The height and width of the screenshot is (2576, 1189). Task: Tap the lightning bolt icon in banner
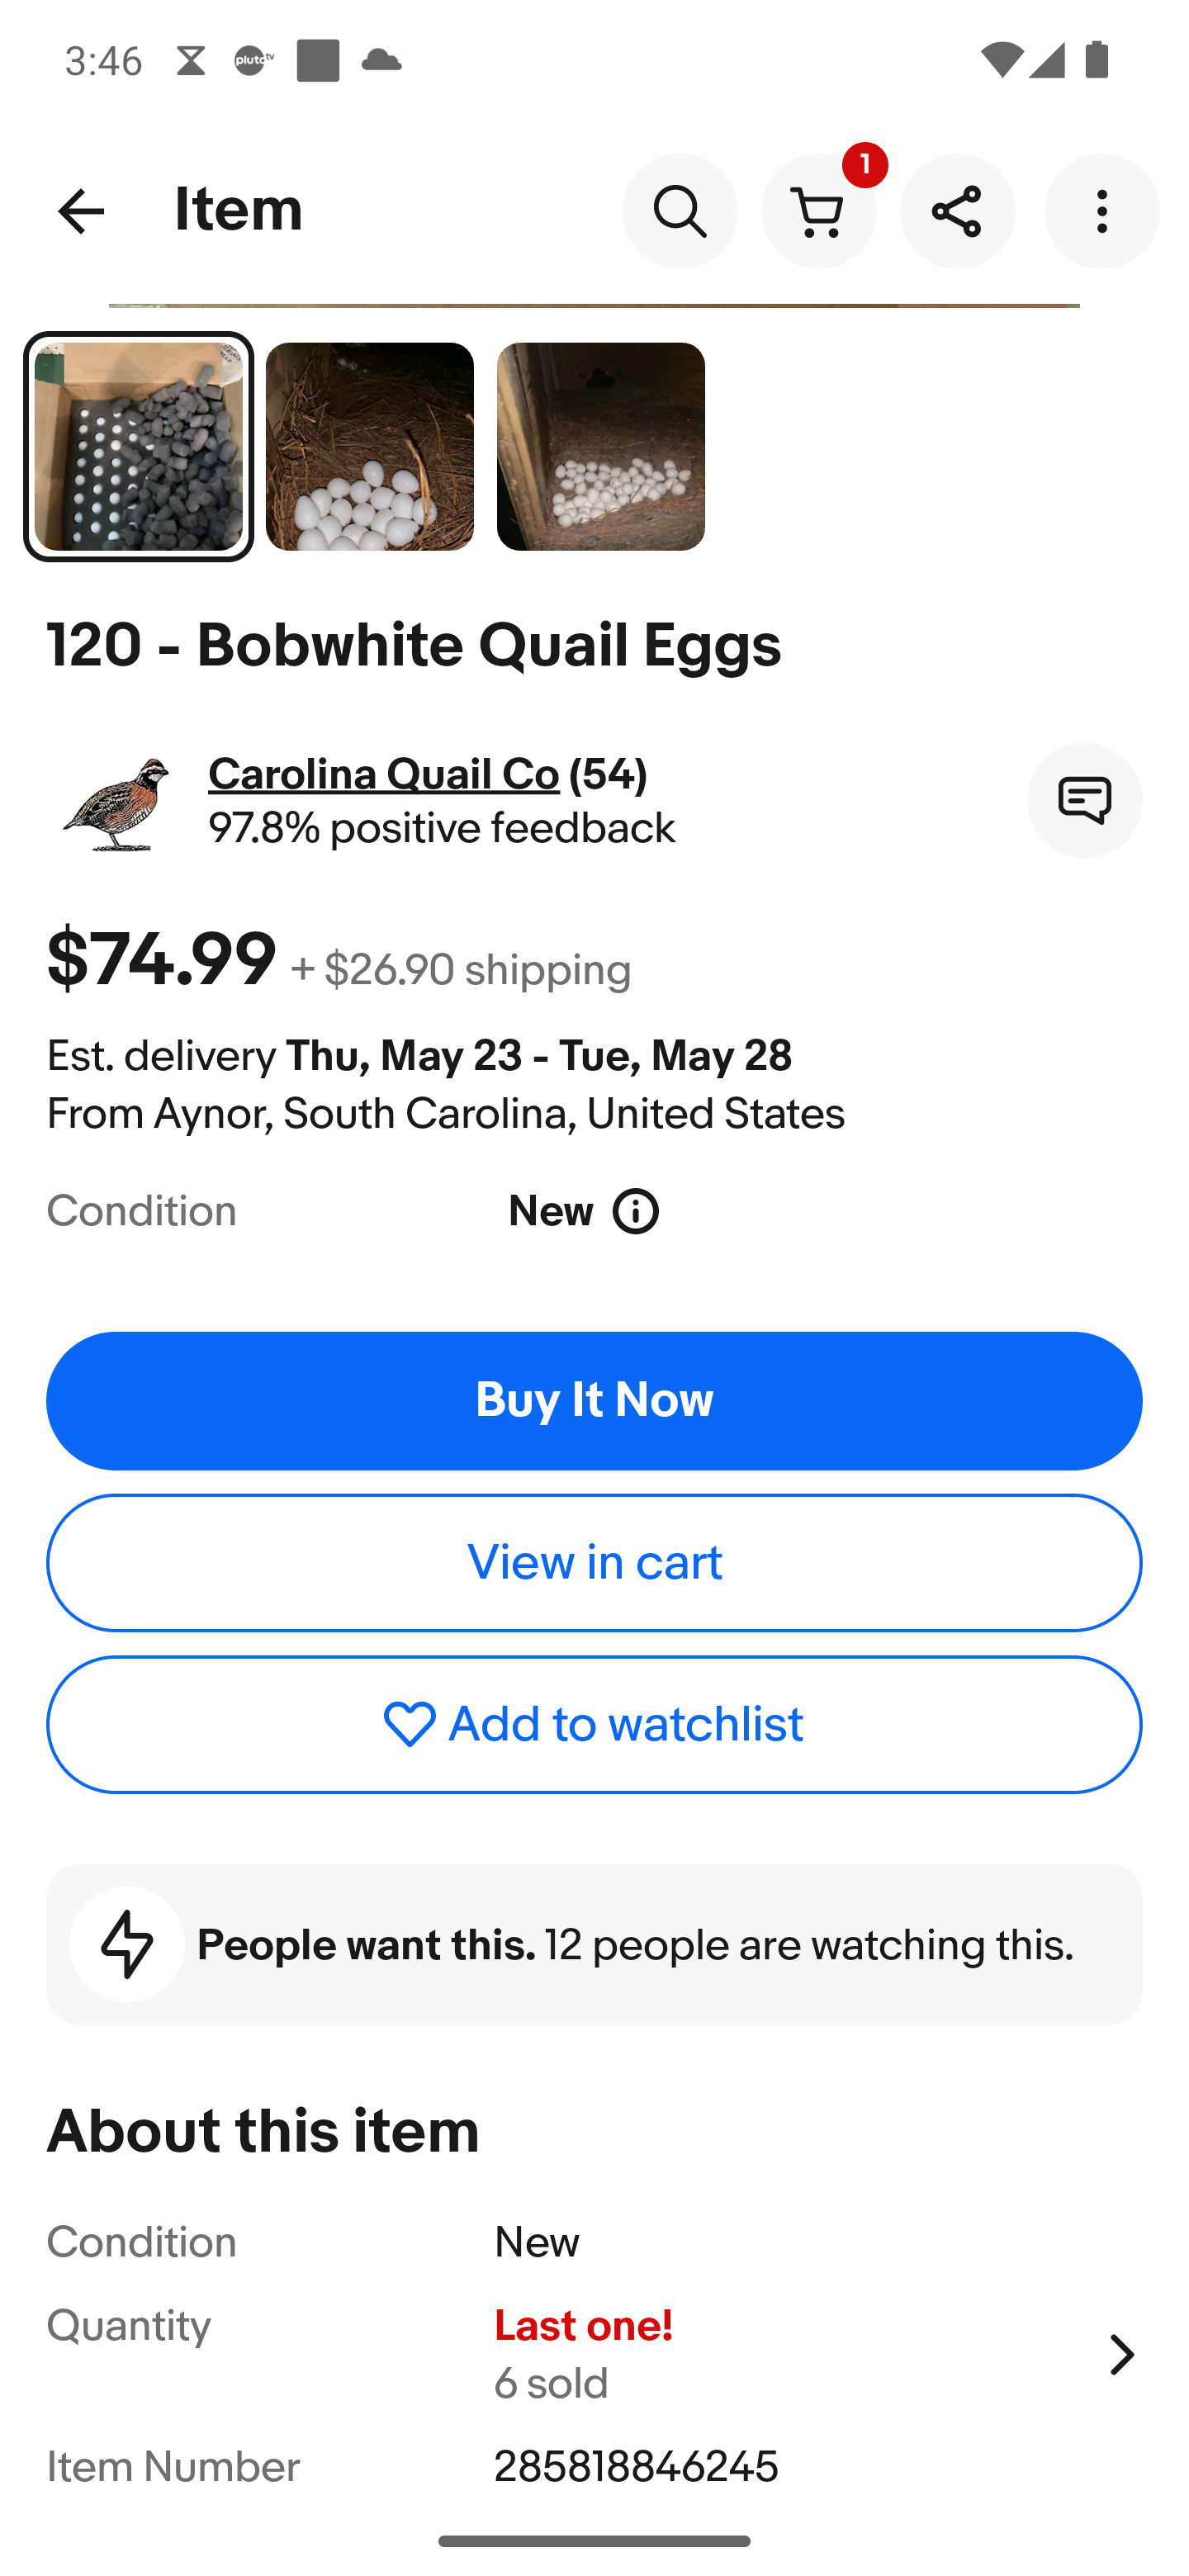coord(127,1945)
